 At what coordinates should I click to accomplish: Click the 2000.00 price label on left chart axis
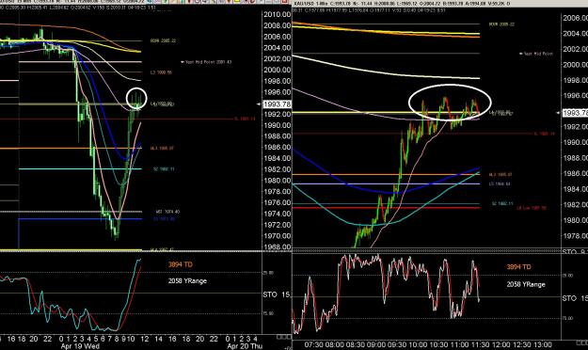[278, 70]
